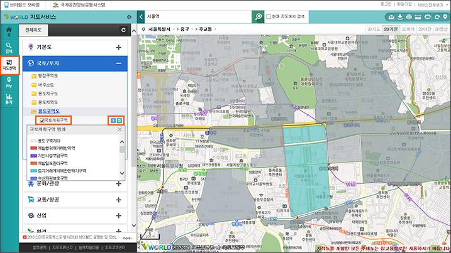Tick the 현재 지도에서 검색 checkbox

click(x=269, y=17)
